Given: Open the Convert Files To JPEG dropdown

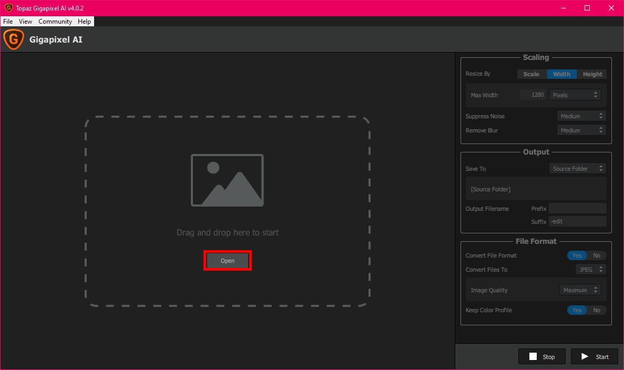Looking at the screenshot, I should pyautogui.click(x=590, y=269).
